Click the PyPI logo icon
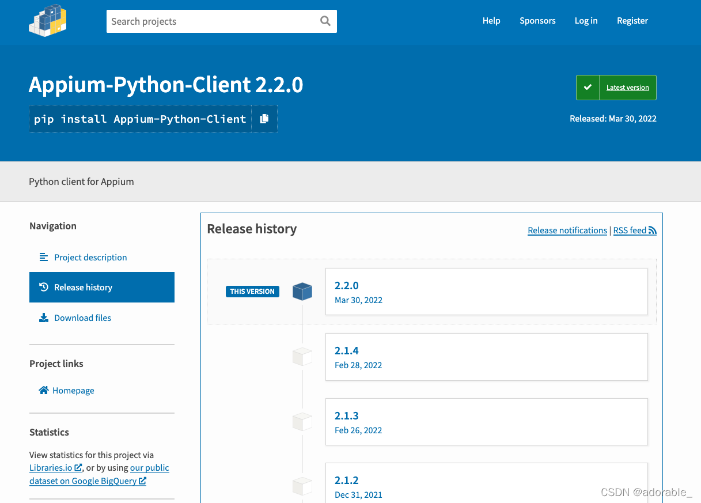This screenshot has width=701, height=503. coord(48,21)
